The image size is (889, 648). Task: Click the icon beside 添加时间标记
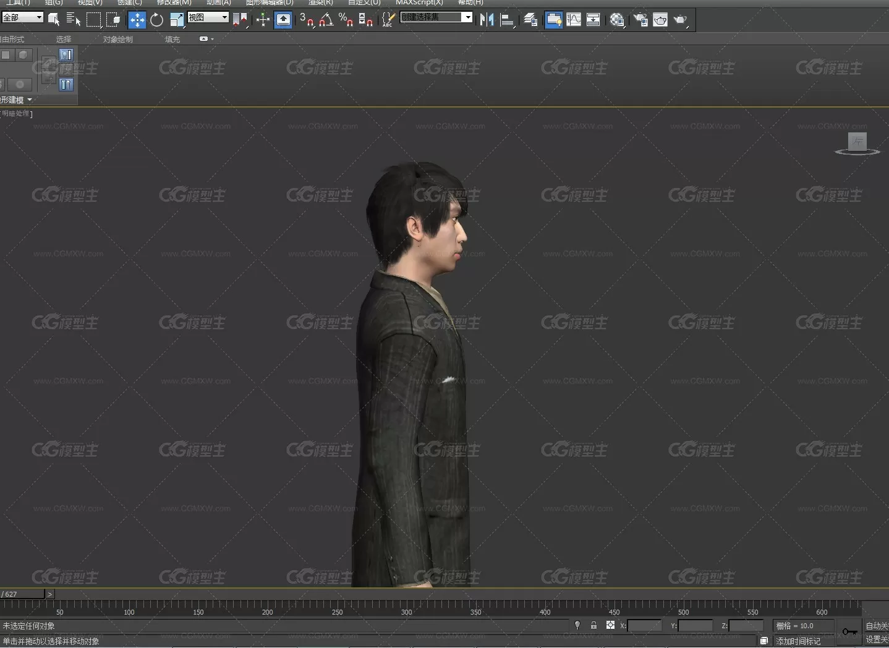764,641
